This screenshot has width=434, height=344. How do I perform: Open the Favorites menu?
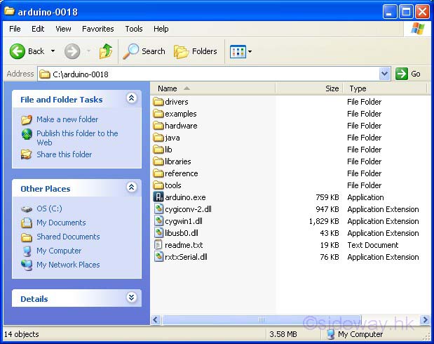pyautogui.click(x=97, y=29)
